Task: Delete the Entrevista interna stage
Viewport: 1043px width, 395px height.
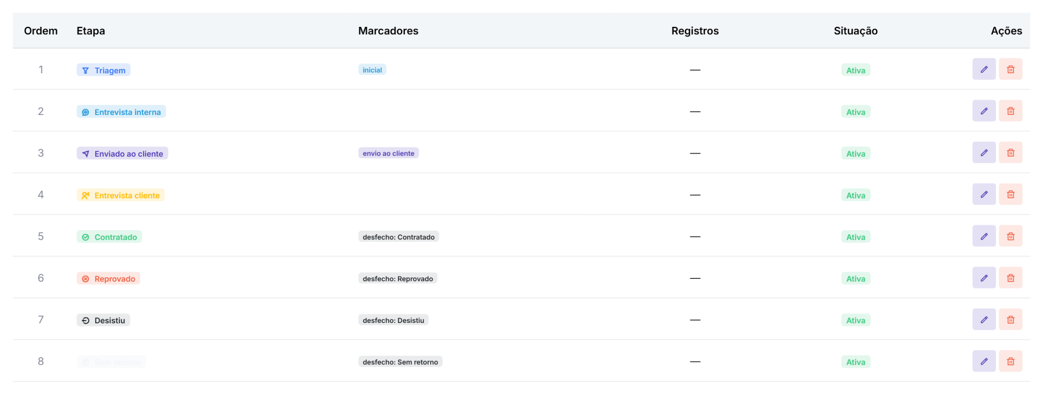Action: [1010, 111]
